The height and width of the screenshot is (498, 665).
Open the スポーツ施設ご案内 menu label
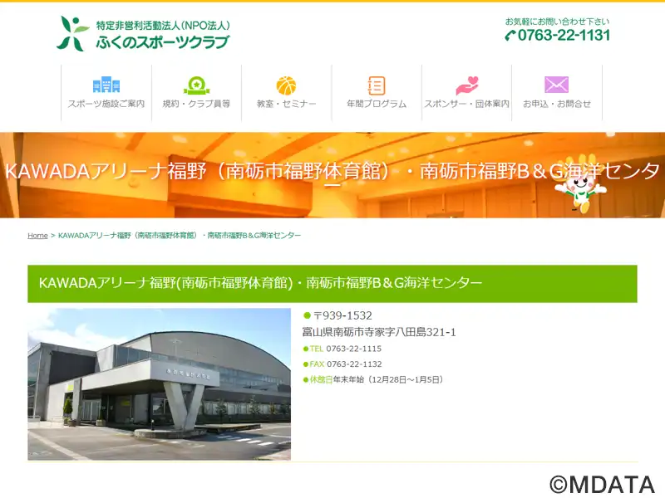coord(106,104)
